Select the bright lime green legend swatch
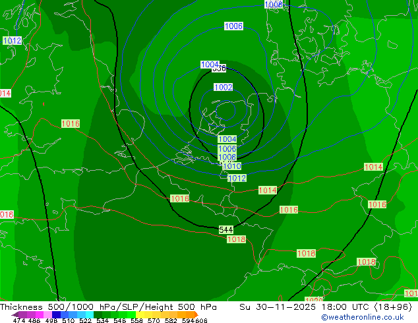418x323 pixels. 131,314
